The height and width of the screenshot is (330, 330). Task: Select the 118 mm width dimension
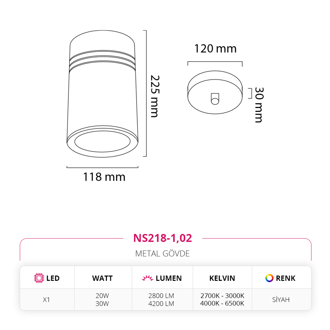[104, 177]
